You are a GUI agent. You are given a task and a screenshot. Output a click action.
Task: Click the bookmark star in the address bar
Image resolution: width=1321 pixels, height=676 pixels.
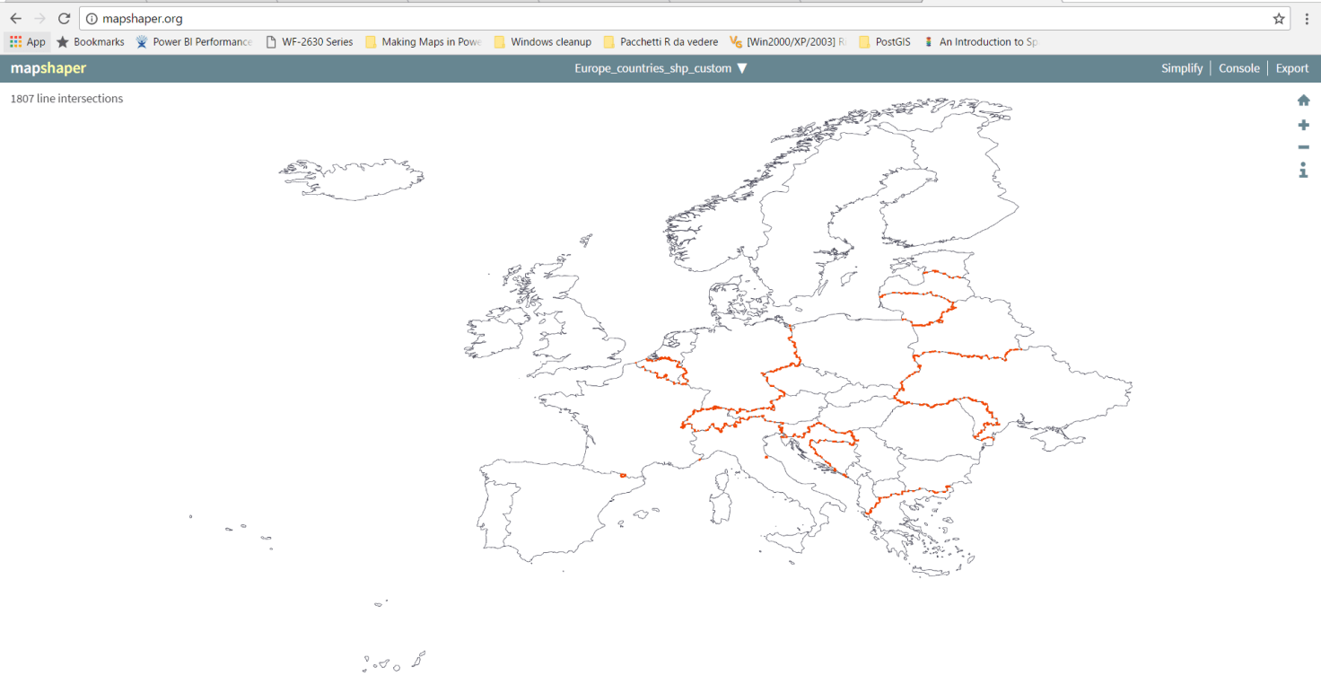(x=1281, y=18)
